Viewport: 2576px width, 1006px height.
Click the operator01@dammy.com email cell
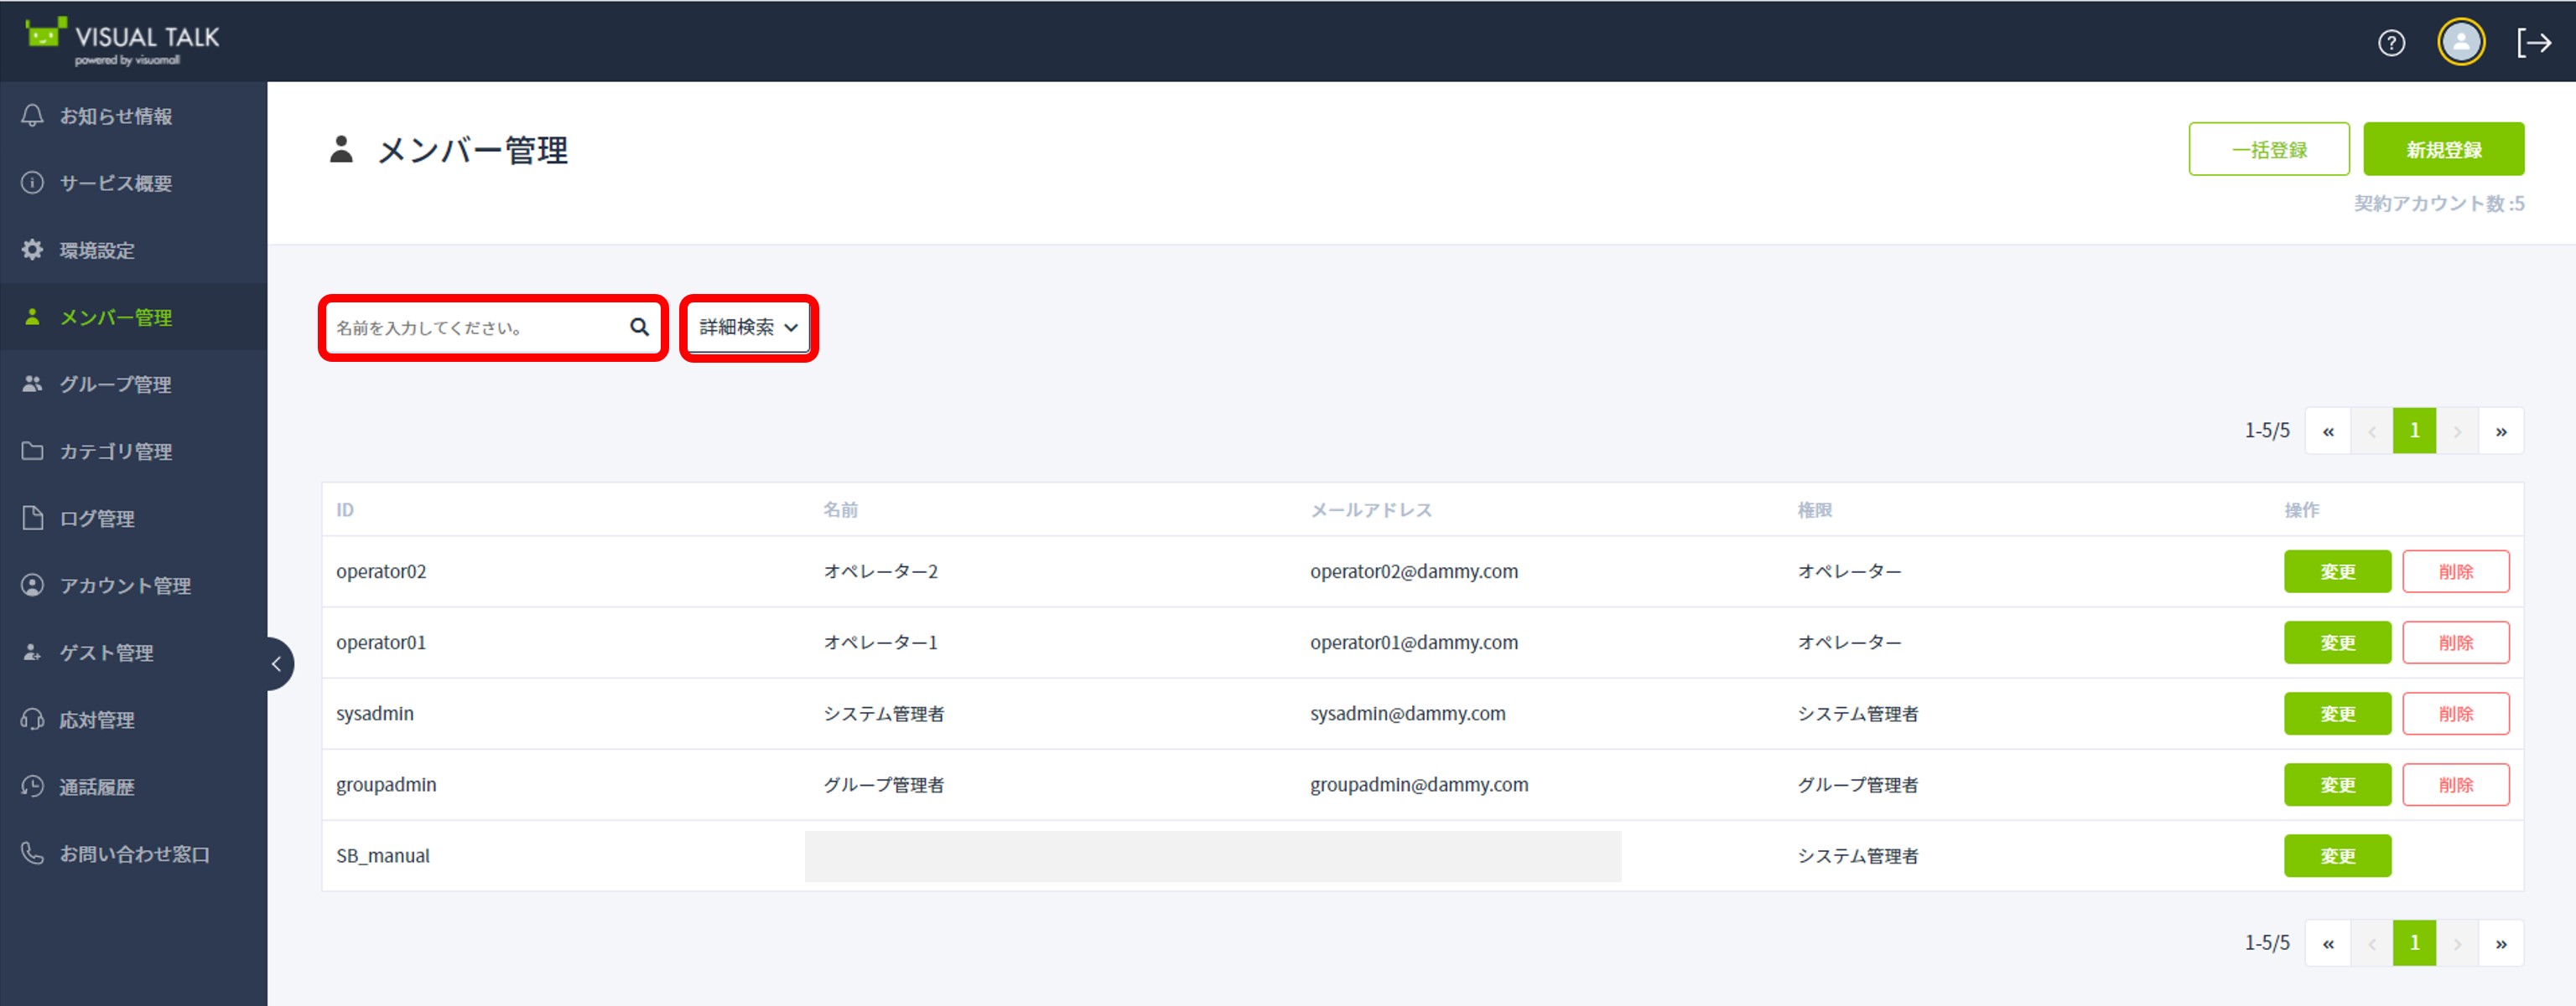coord(1414,642)
